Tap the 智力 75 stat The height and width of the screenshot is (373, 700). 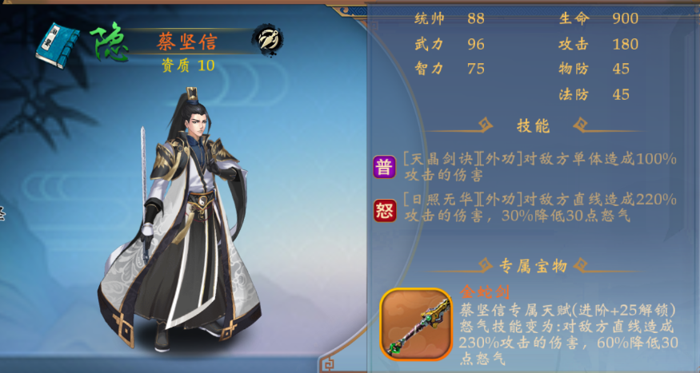pyautogui.click(x=450, y=69)
